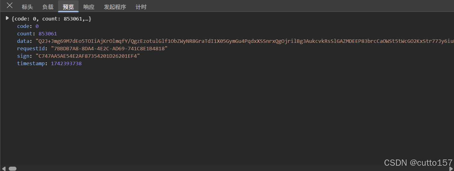The width and height of the screenshot is (454, 171).
Task: Click the horizontal scrollbar right arrow
Action: tap(451, 169)
